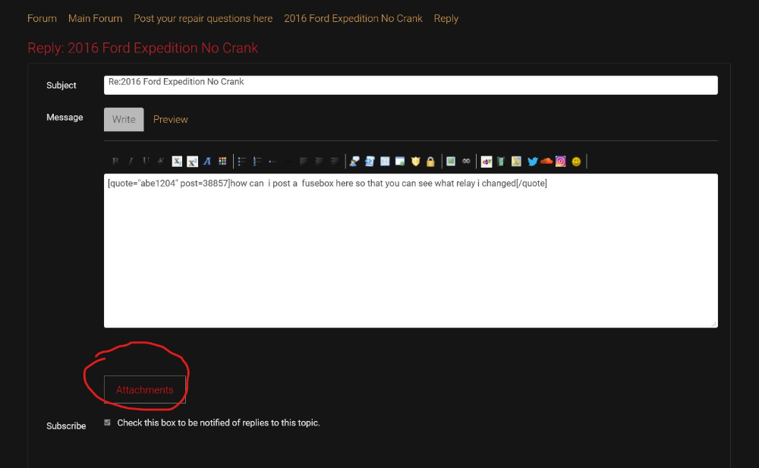Open 'Post your repair questions here' breadcrumb
Viewport: 759px width, 468px height.
point(203,18)
